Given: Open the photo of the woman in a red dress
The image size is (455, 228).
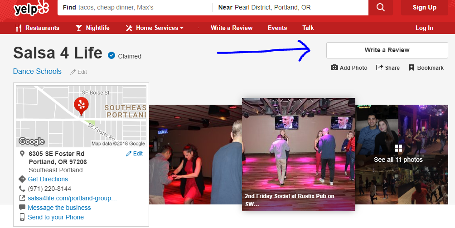Looking at the screenshot, I should point(196,154).
